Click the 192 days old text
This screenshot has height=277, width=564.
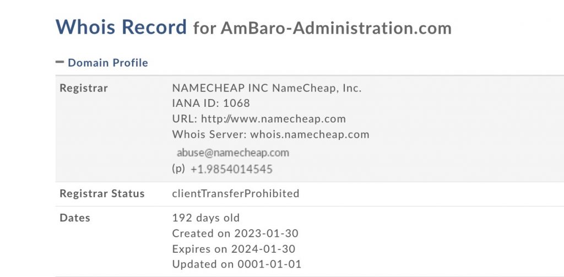pos(206,218)
